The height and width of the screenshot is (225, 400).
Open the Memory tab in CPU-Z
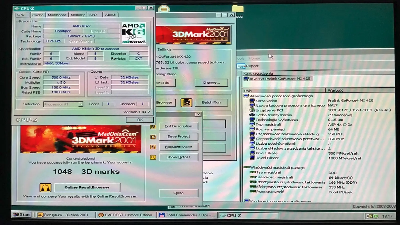[x=78, y=15]
